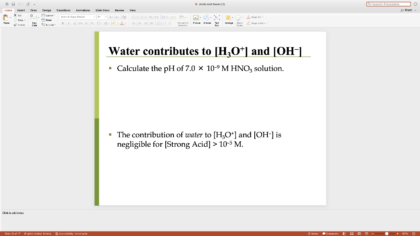The width and height of the screenshot is (420, 236).
Task: Switch to the Draw tab
Action: pos(34,10)
